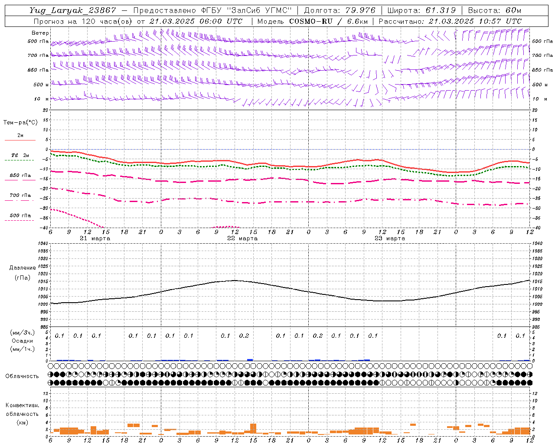Click the Тем-ра(°C) panel label
This screenshot has width=555, height=444.
point(20,122)
